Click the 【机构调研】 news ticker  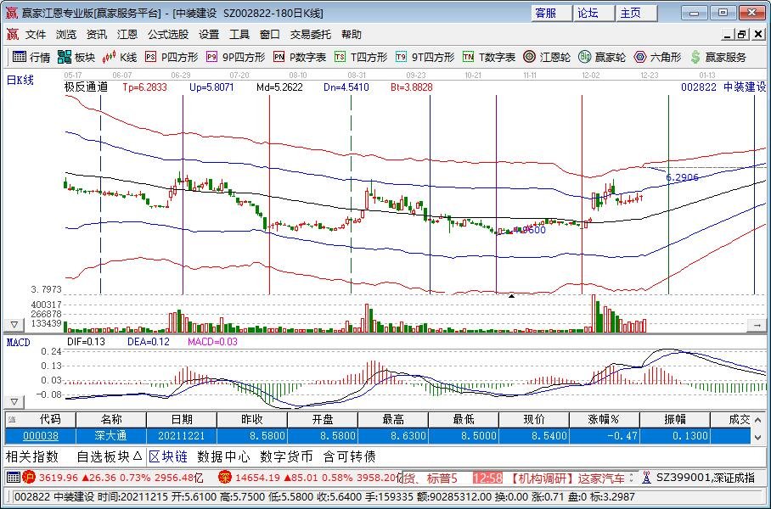[540, 478]
